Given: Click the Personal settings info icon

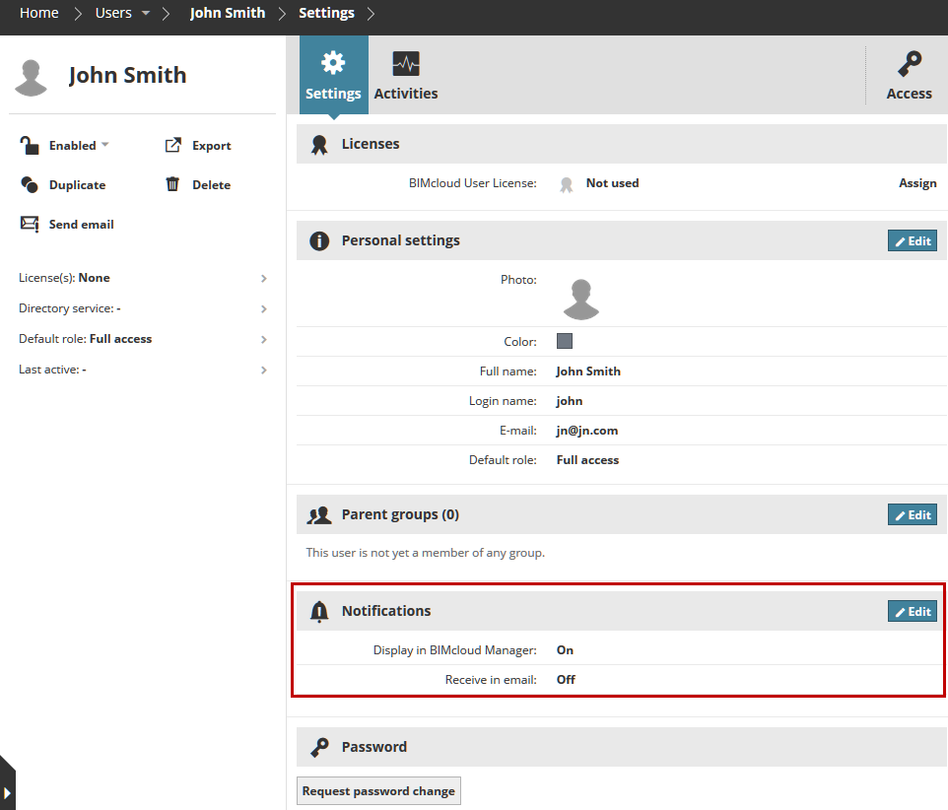Looking at the screenshot, I should point(319,240).
